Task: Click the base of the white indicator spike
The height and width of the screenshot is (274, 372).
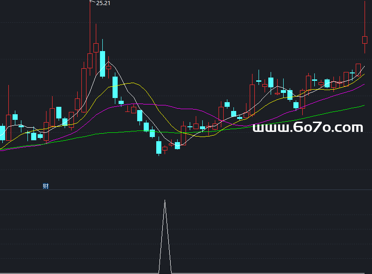Action: 165,272
